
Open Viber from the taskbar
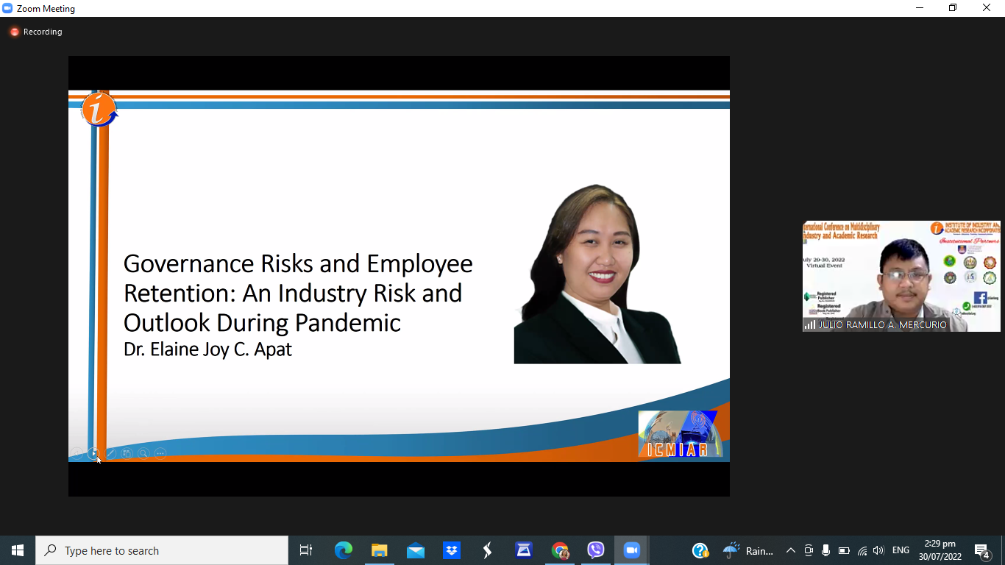tap(596, 550)
